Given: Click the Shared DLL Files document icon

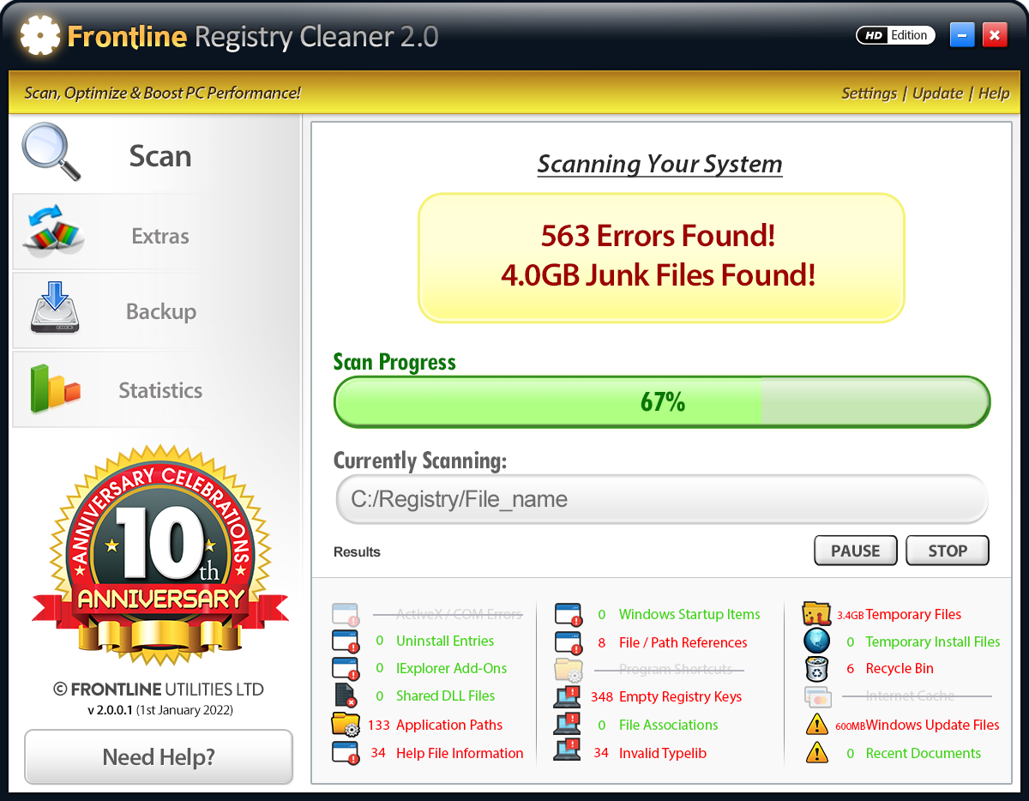Looking at the screenshot, I should pos(345,696).
